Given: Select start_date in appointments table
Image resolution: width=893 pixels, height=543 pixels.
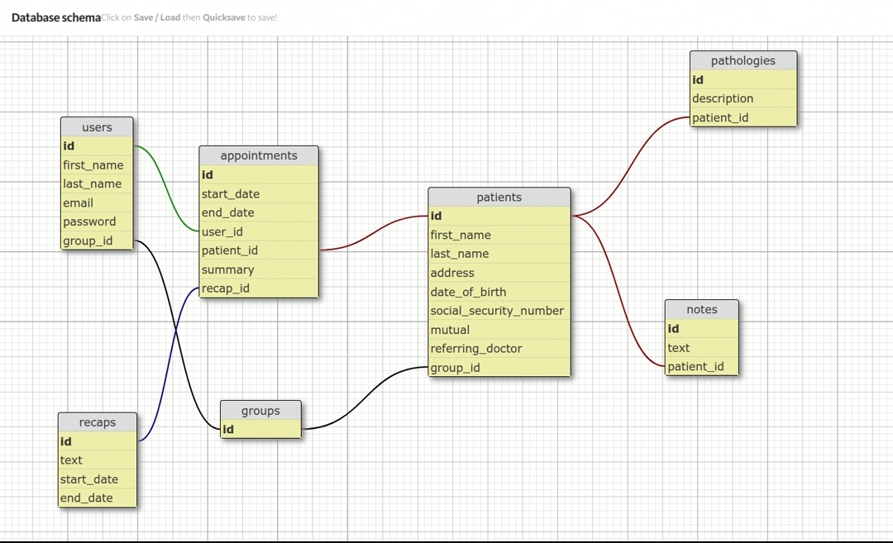Looking at the screenshot, I should click(x=259, y=194).
